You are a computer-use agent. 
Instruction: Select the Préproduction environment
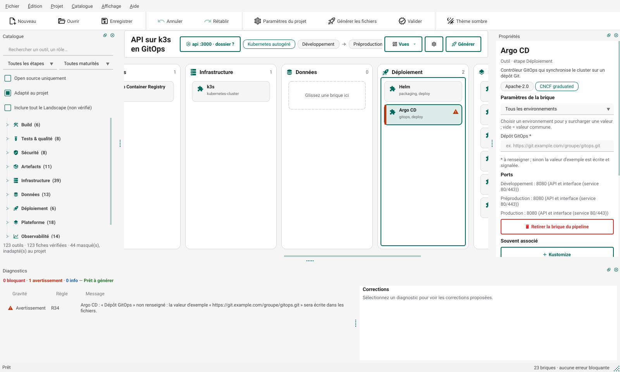coord(367,44)
